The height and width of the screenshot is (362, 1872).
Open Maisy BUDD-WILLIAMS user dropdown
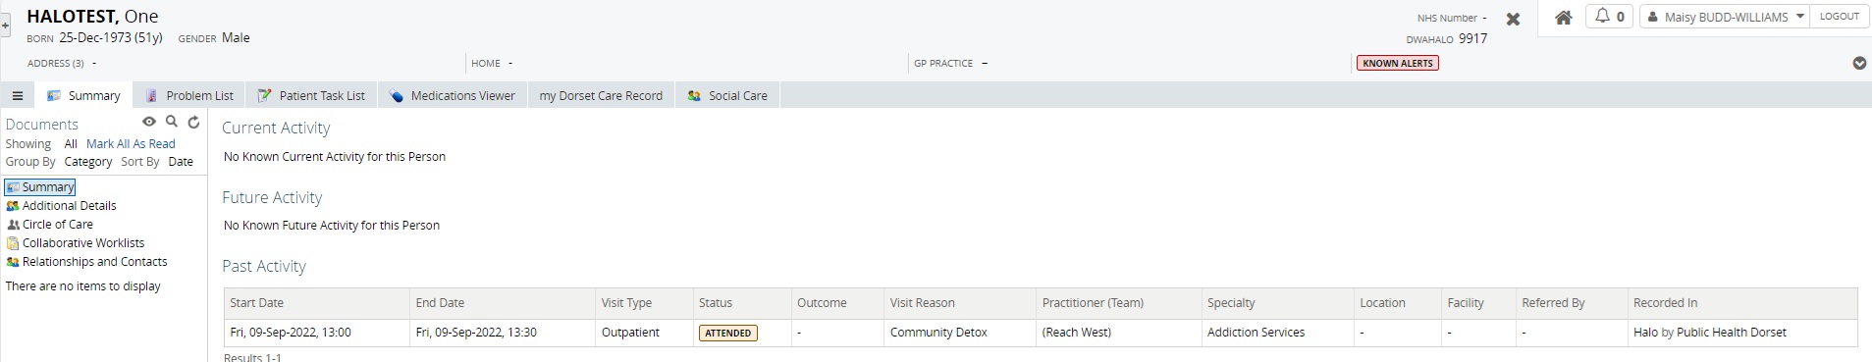pos(1725,17)
